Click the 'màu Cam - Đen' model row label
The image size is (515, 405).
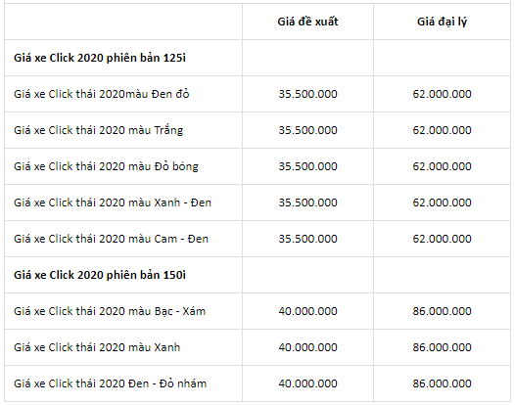[x=111, y=239]
